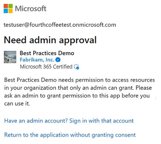Click the blue square of Microsoft logo
Viewport: 161px width, 144px height.
[x=6, y=11]
